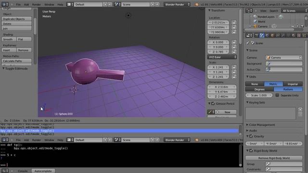This screenshot has height=173, width=308.
Task: Click the Grease Pencil draw icon
Action: tap(211, 112)
